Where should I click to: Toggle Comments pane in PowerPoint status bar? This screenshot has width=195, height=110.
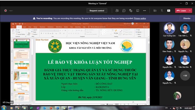pyautogui.click(x=110, y=104)
